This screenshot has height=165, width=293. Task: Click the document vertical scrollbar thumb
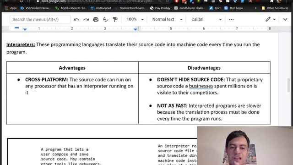289,85
